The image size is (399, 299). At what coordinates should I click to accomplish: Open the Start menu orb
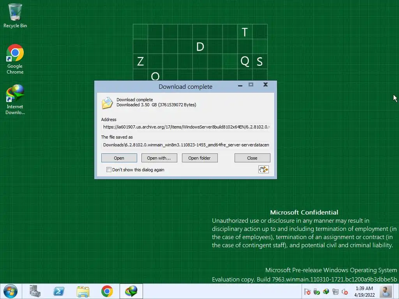pos(11,291)
